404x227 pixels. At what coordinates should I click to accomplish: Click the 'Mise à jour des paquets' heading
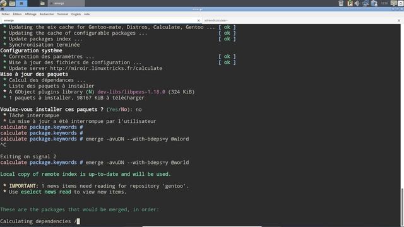click(34, 74)
